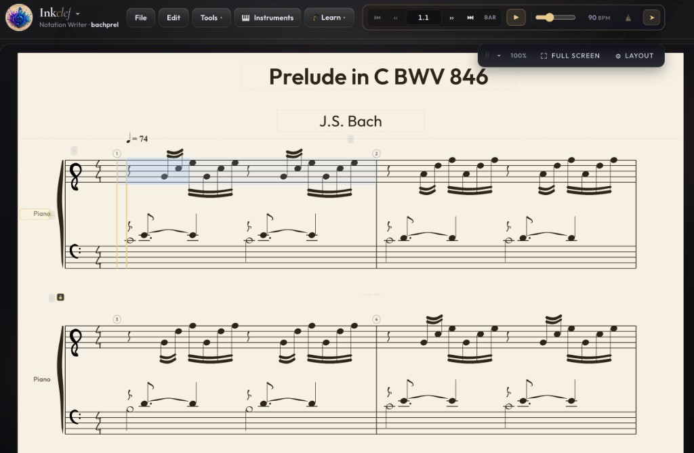This screenshot has width=694, height=453.
Task: Click bar number 4 marker
Action: (376, 320)
